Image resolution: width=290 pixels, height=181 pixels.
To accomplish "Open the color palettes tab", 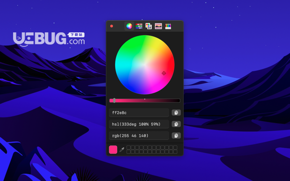I will click(x=148, y=26).
